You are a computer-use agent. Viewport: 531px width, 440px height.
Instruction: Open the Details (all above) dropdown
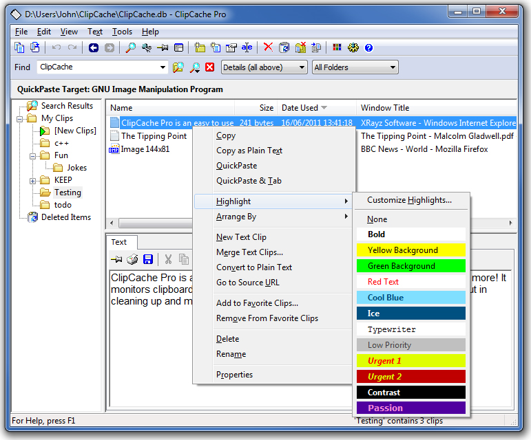click(x=264, y=67)
